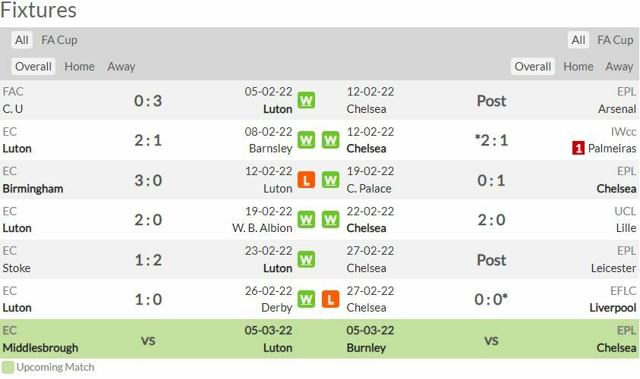
Task: Choose the right Home filter
Action: 579,67
